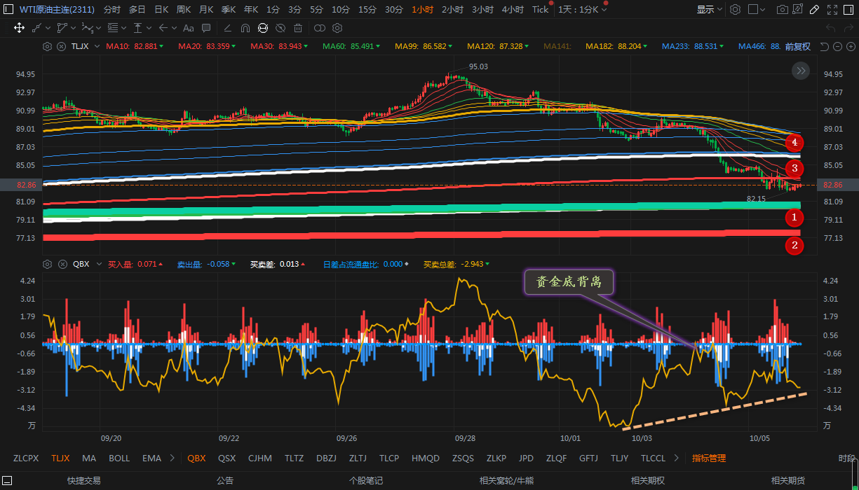Expand the 1天:1分K period dropdown

pos(583,10)
